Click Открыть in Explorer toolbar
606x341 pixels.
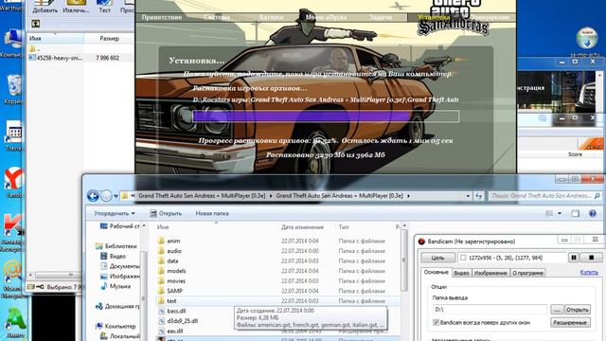pos(166,213)
